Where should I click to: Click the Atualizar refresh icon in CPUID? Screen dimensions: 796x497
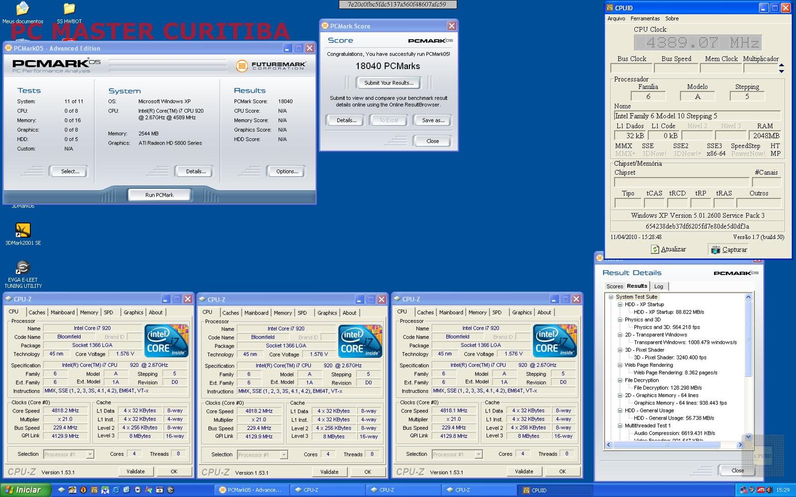coord(655,249)
